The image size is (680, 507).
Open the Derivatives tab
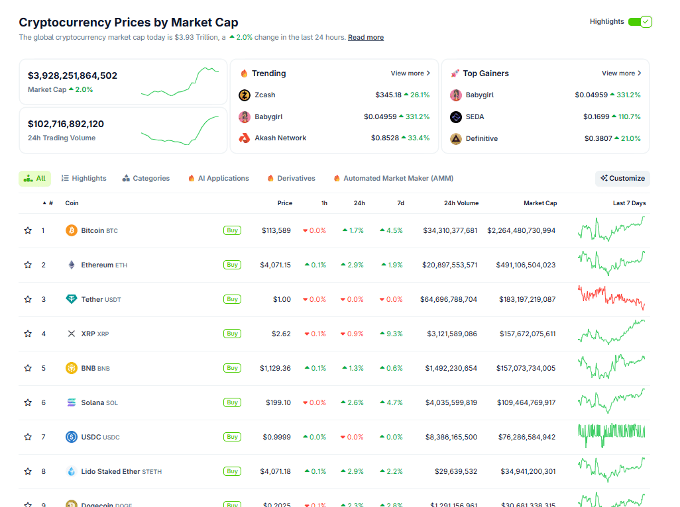point(297,178)
